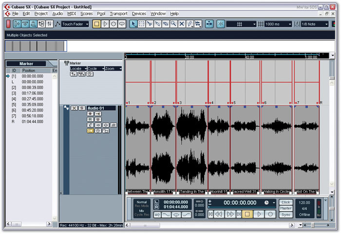The height and width of the screenshot is (234, 341).
Task: Select the Range Selection tool
Action: pos(142,24)
